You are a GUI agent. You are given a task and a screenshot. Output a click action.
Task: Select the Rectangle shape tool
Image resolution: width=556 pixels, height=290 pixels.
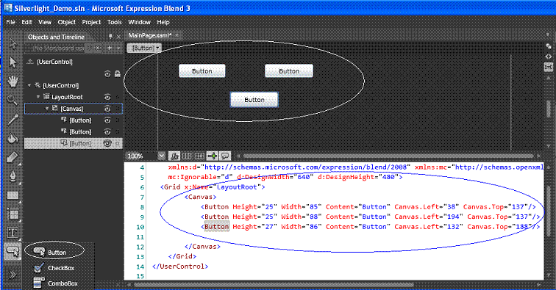(13, 195)
